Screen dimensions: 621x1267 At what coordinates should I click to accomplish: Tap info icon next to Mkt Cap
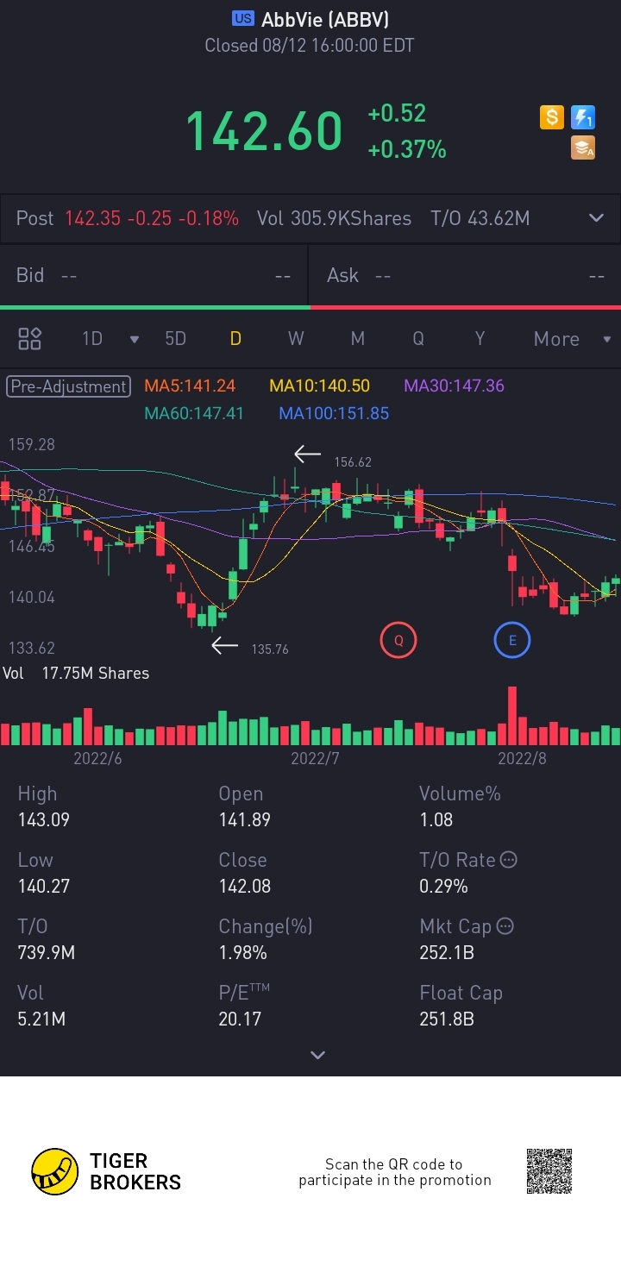(x=505, y=926)
